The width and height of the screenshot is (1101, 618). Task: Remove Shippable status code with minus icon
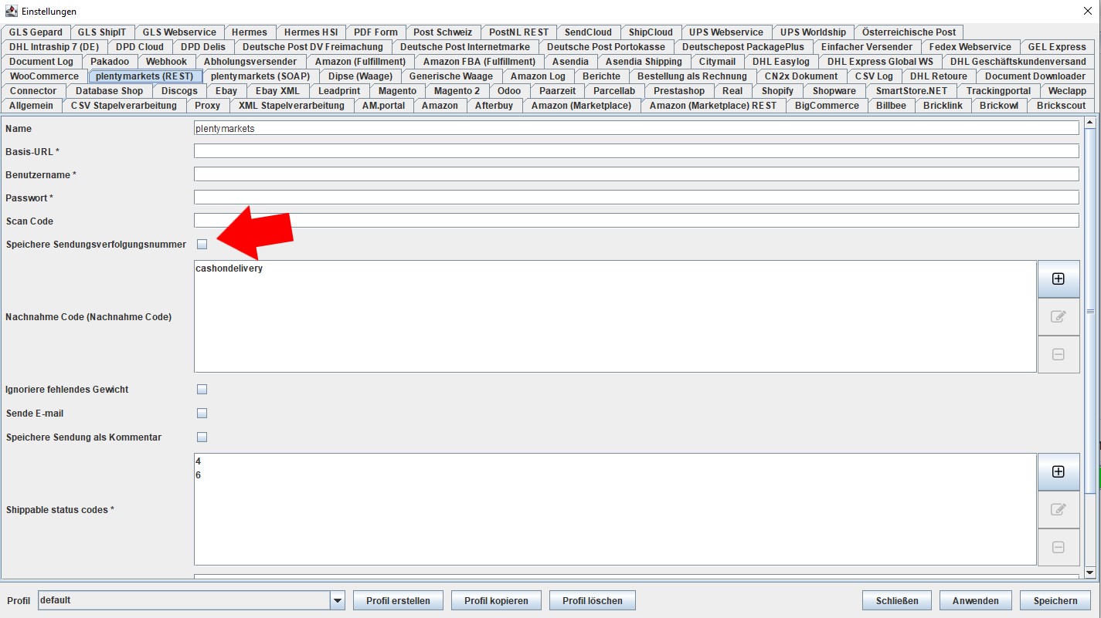point(1058,547)
